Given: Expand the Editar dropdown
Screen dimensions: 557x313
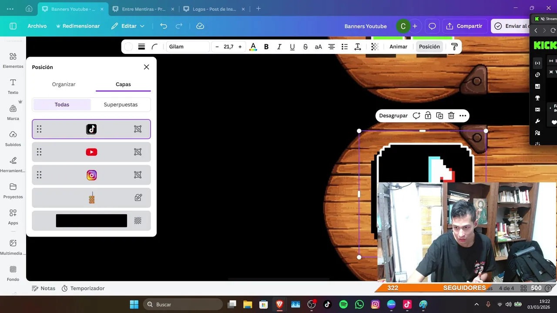Looking at the screenshot, I should click(x=128, y=26).
